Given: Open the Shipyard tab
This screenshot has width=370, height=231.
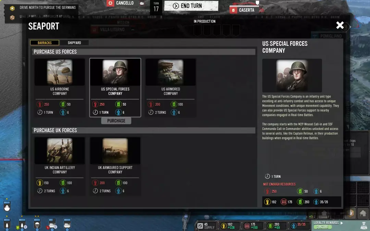Looking at the screenshot, I should point(74,43).
